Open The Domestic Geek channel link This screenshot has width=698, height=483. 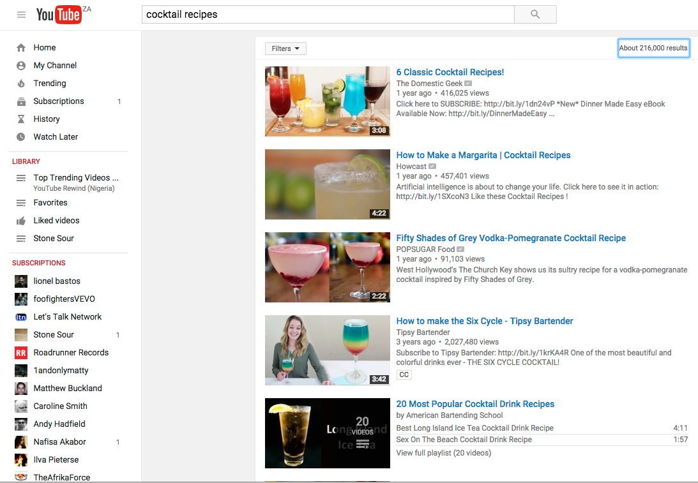coord(429,83)
